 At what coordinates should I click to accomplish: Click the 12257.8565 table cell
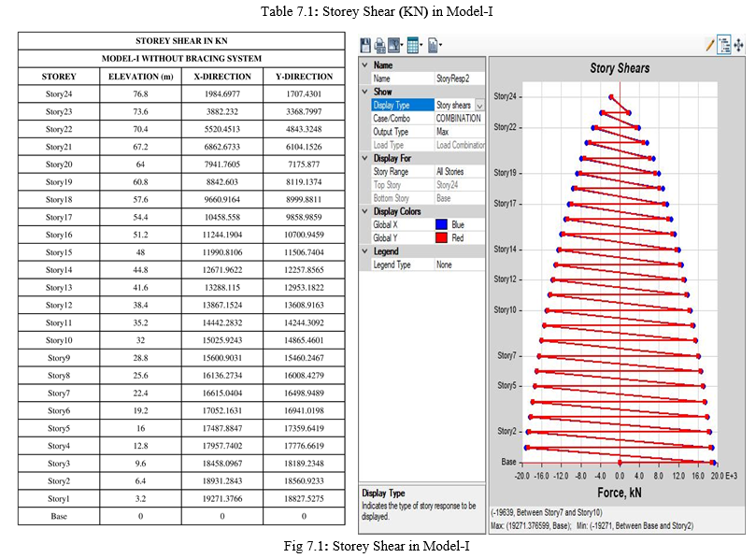(x=304, y=270)
